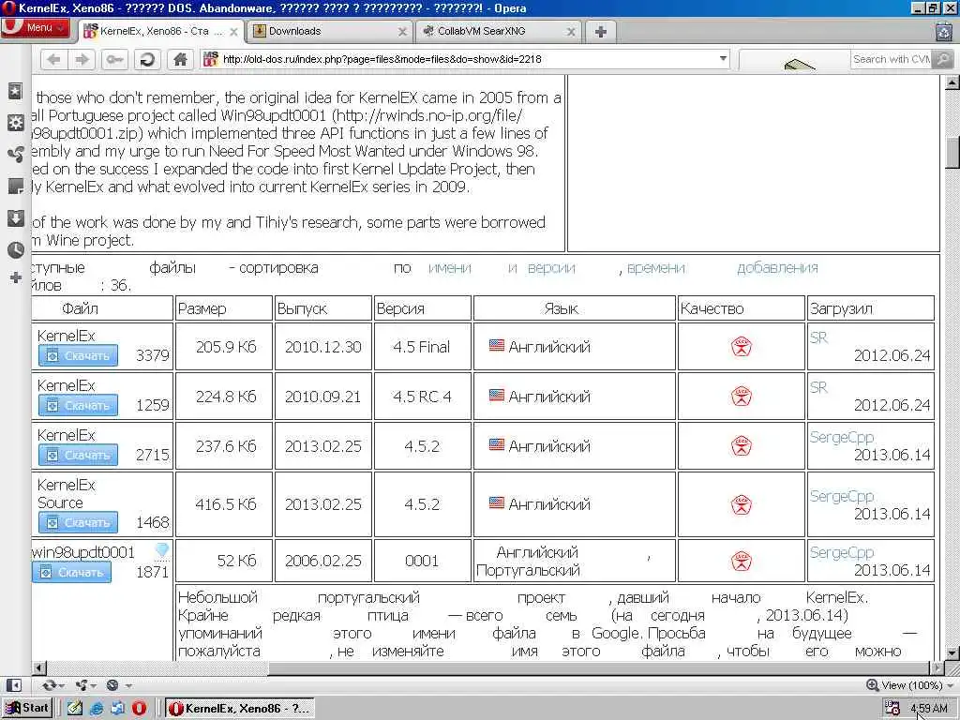Go forward with the Forward arrow
The width and height of the screenshot is (960, 720).
[82, 59]
